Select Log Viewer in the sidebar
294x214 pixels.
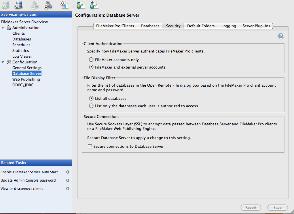tap(22, 56)
